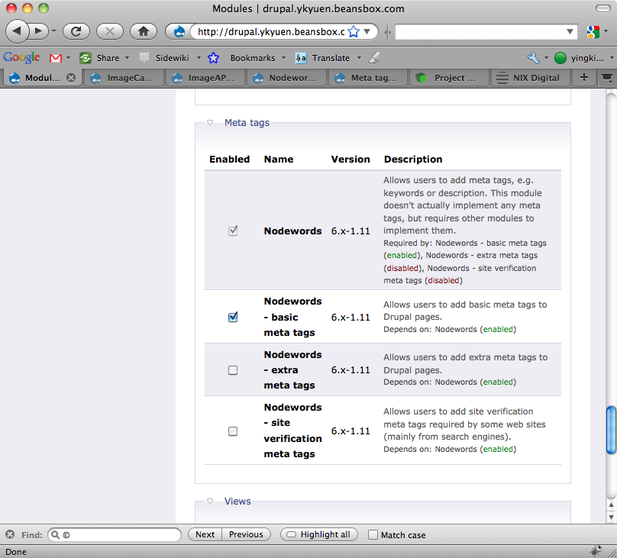Open the Gmail icon in Google toolbar
The width and height of the screenshot is (617, 558).
tap(56, 58)
